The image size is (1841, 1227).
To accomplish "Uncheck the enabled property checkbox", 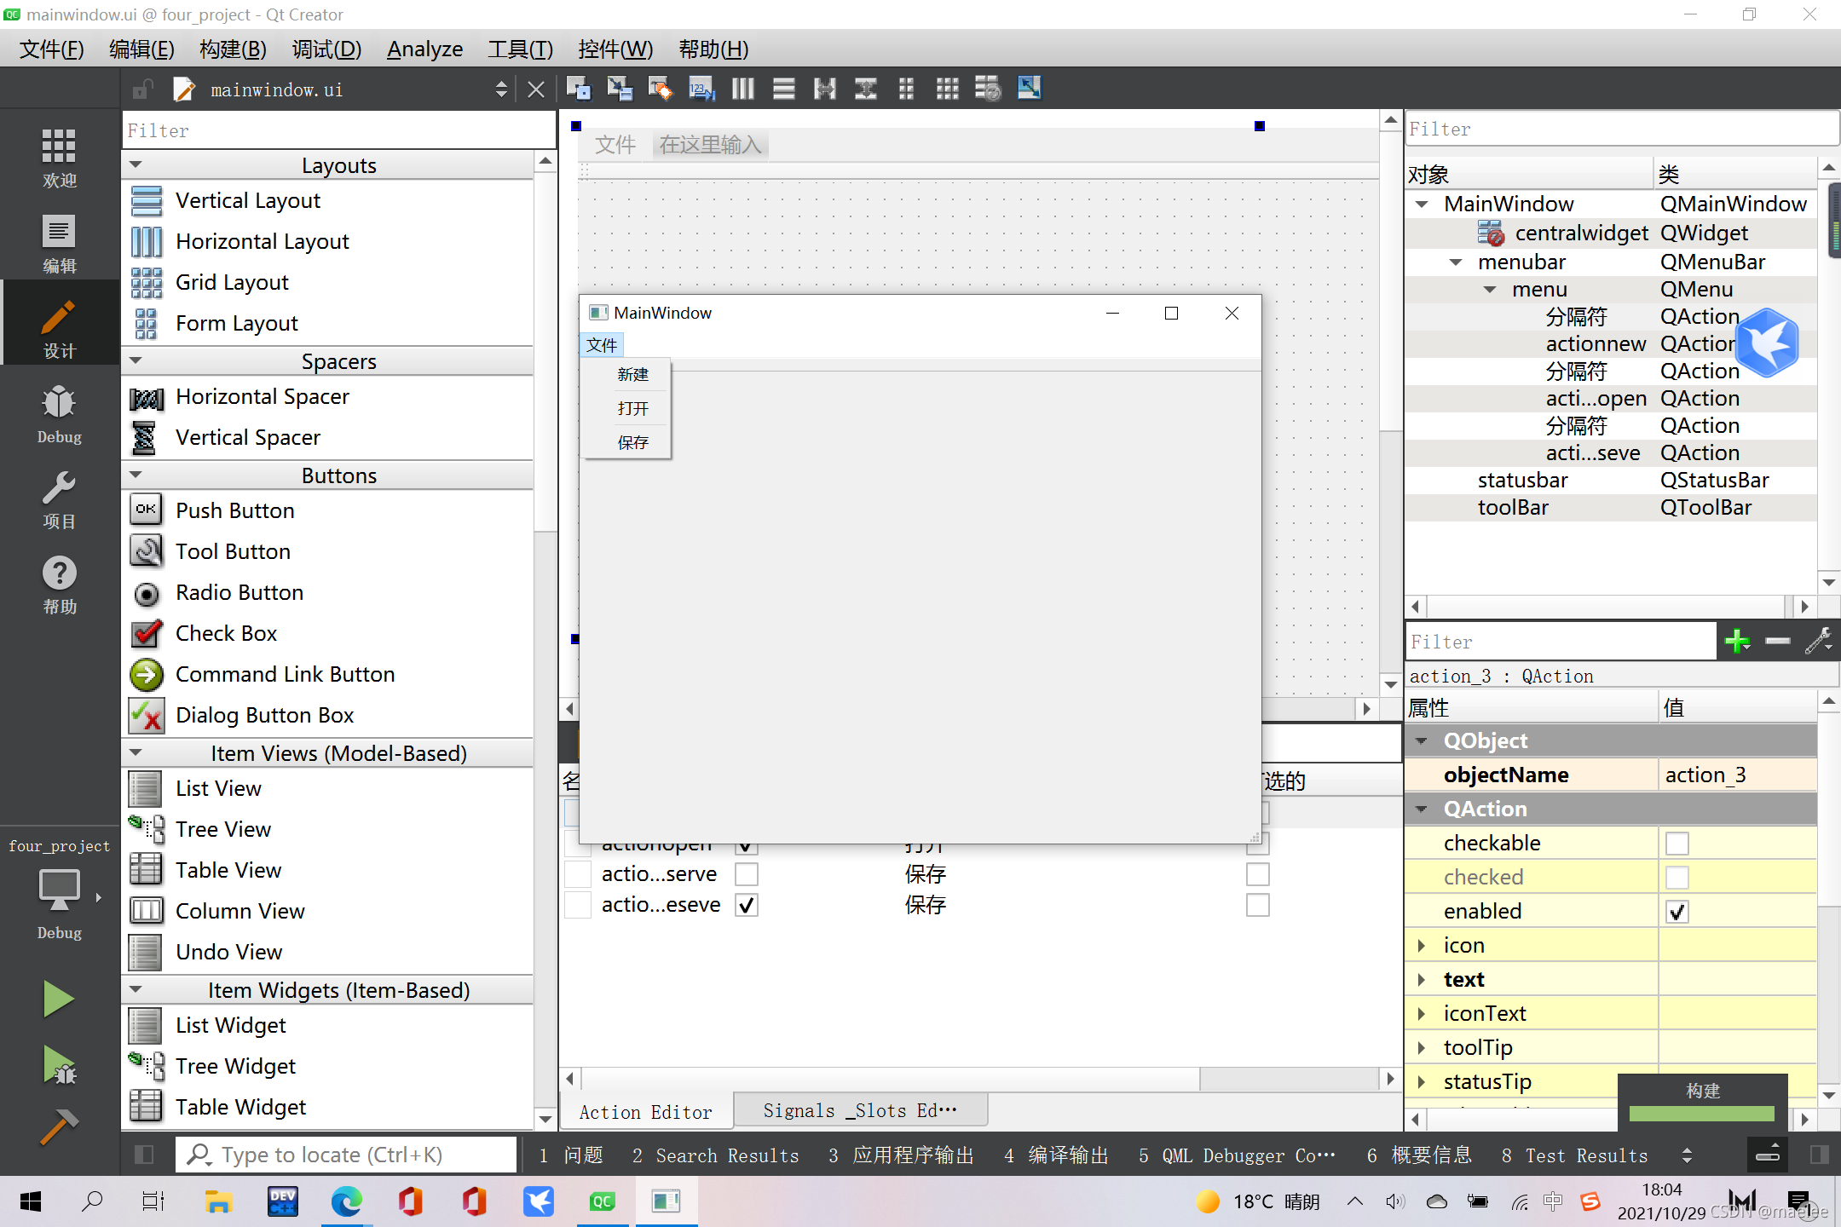I will [x=1677, y=911].
